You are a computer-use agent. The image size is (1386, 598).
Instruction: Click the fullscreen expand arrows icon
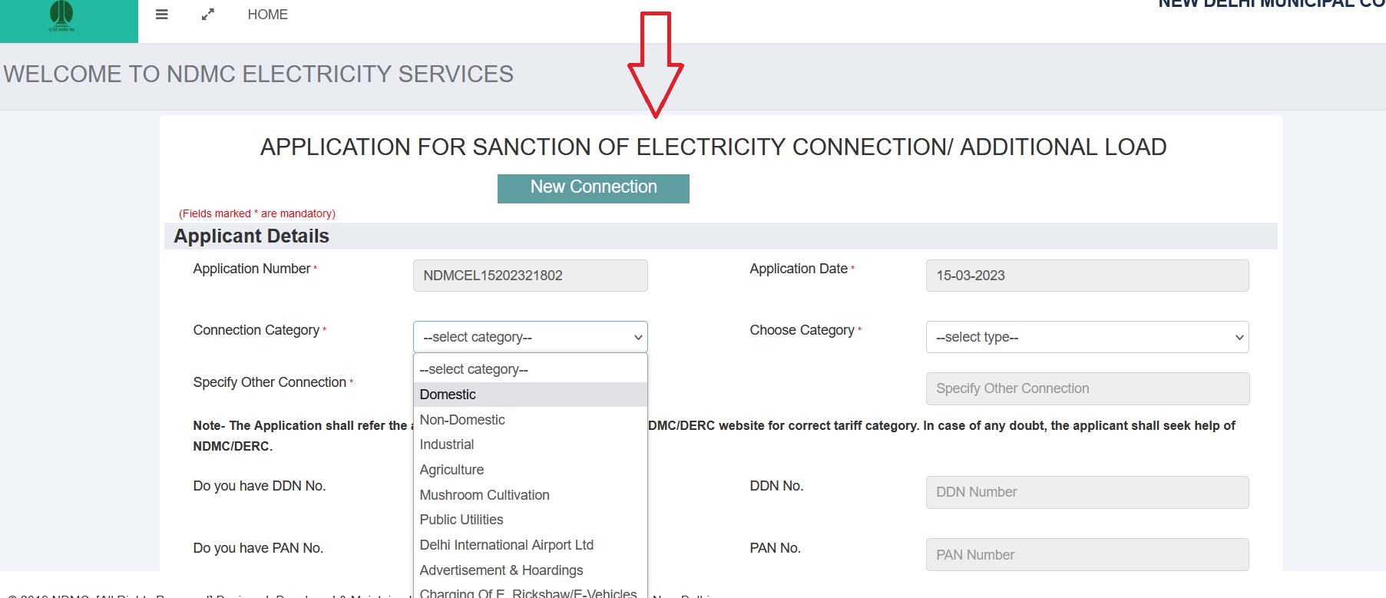(208, 15)
